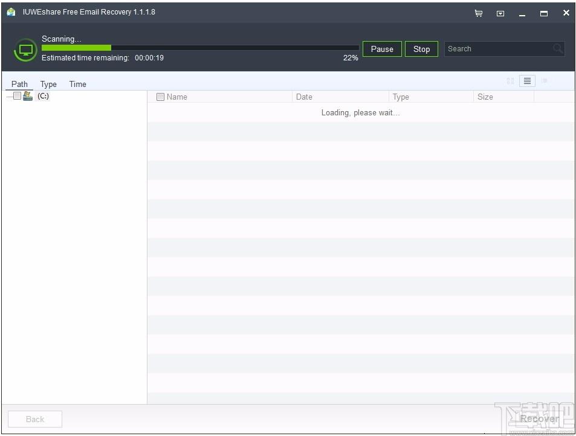Click the search magnifier icon
Image resolution: width=576 pixels, height=436 pixels.
(x=558, y=48)
